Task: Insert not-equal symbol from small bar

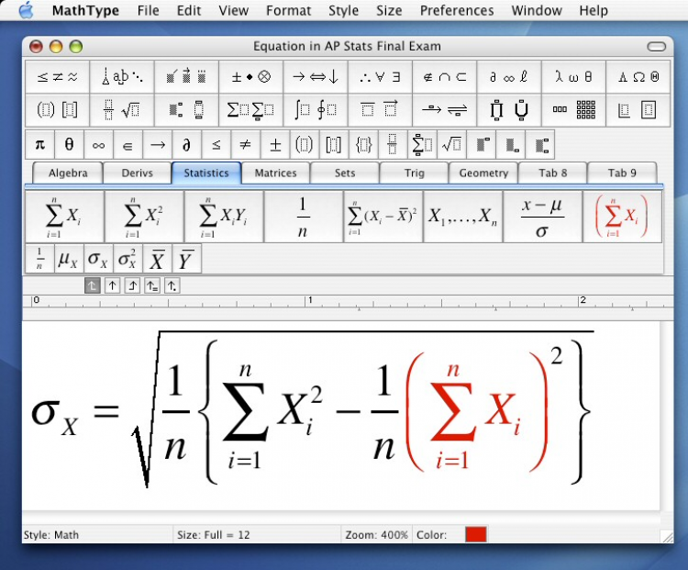Action: (x=246, y=144)
